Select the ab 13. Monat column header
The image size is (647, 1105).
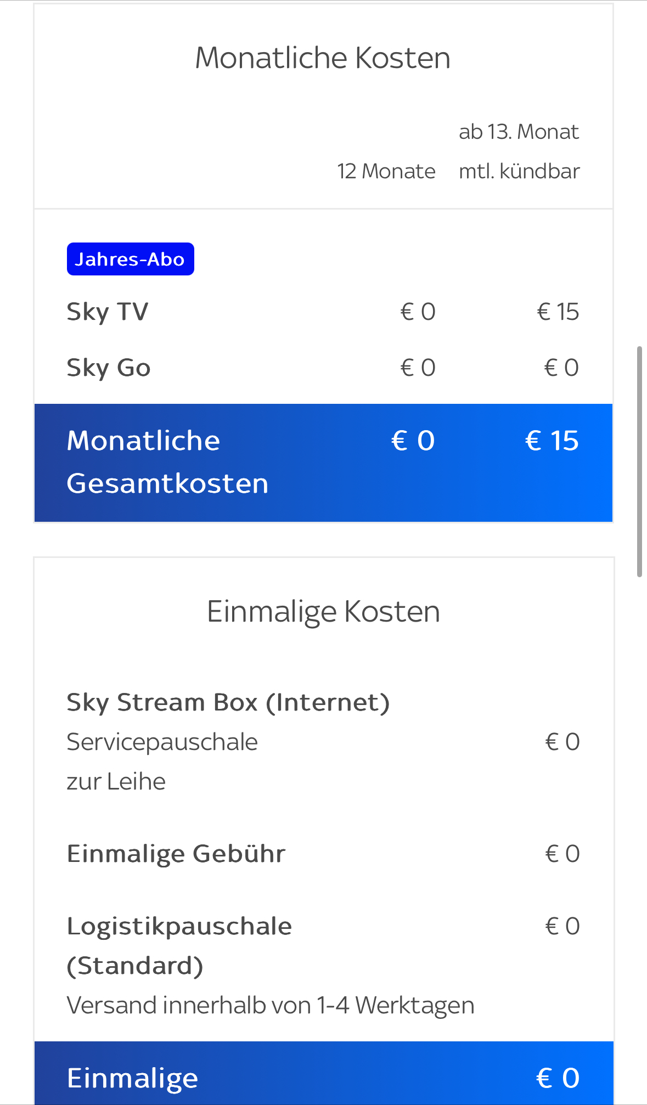[519, 132]
